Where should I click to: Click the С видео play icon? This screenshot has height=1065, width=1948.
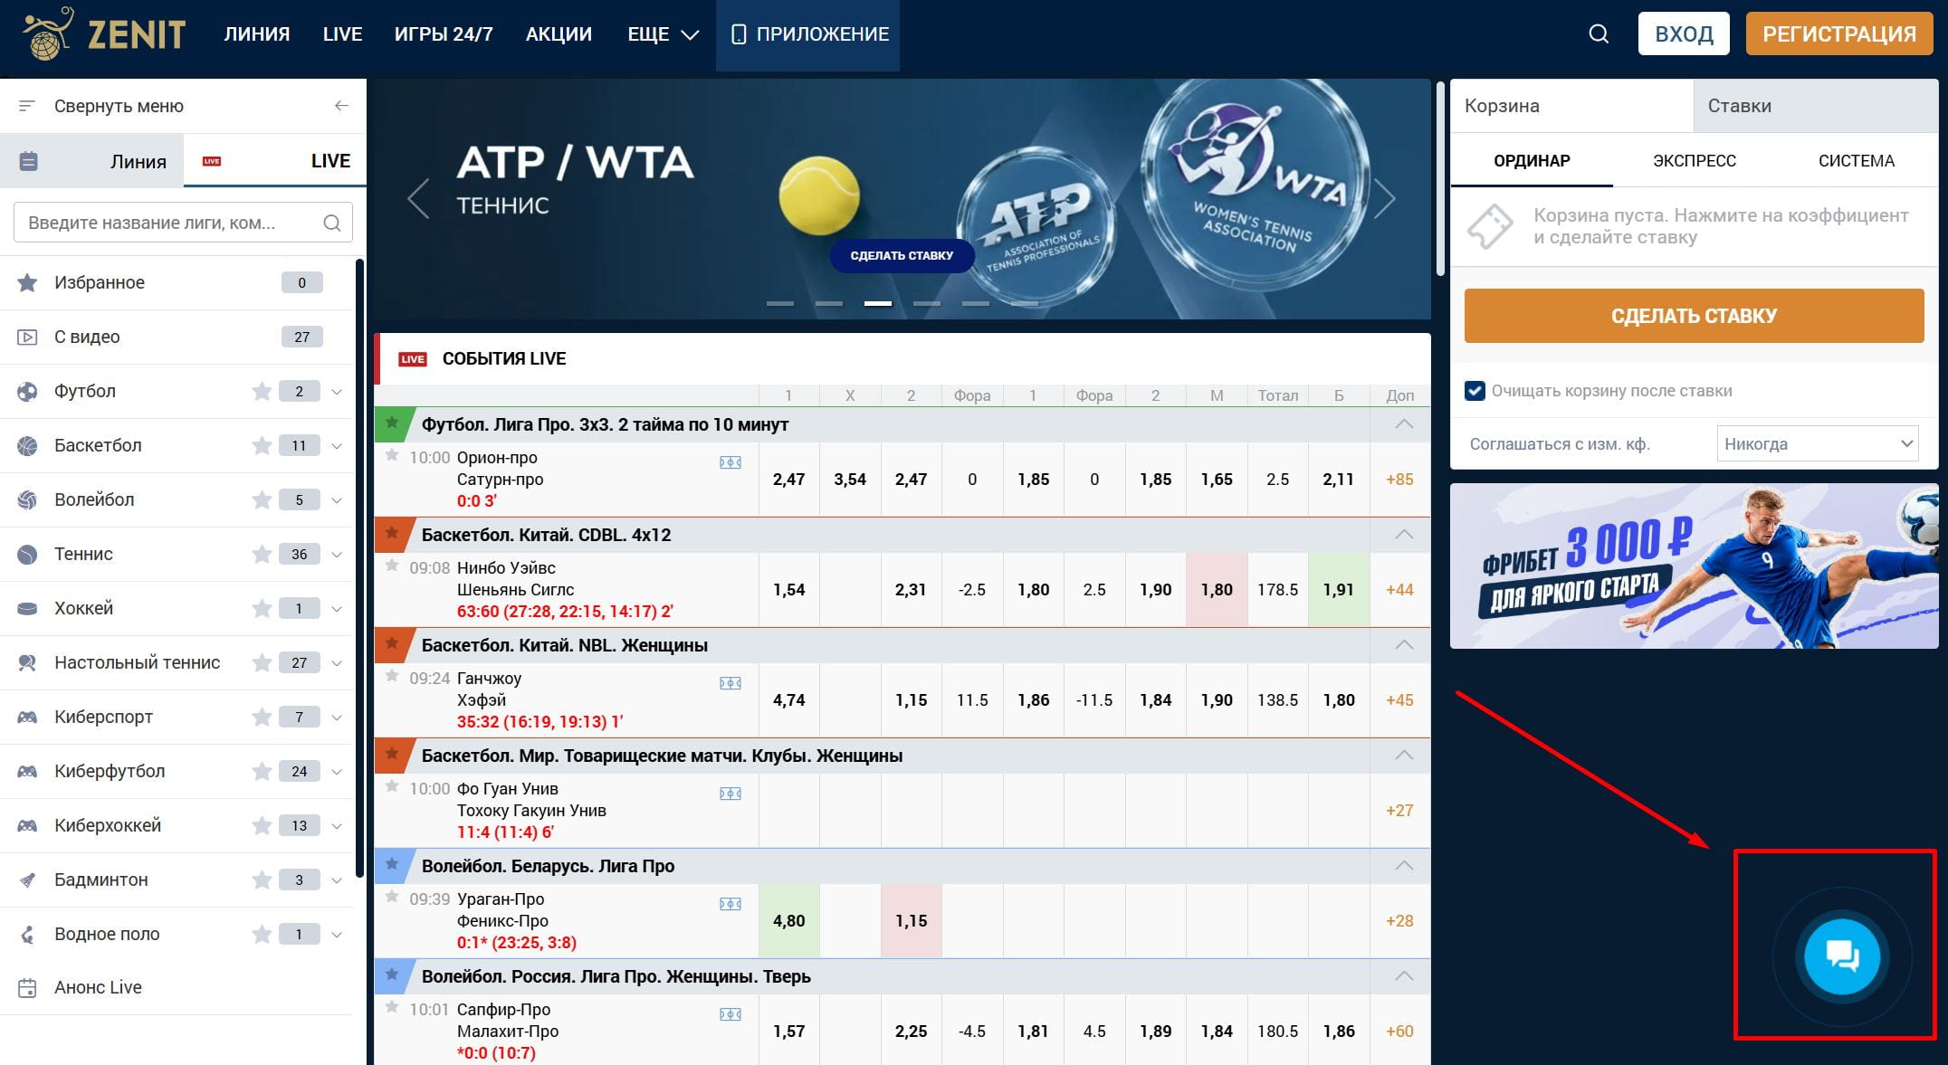tap(27, 337)
